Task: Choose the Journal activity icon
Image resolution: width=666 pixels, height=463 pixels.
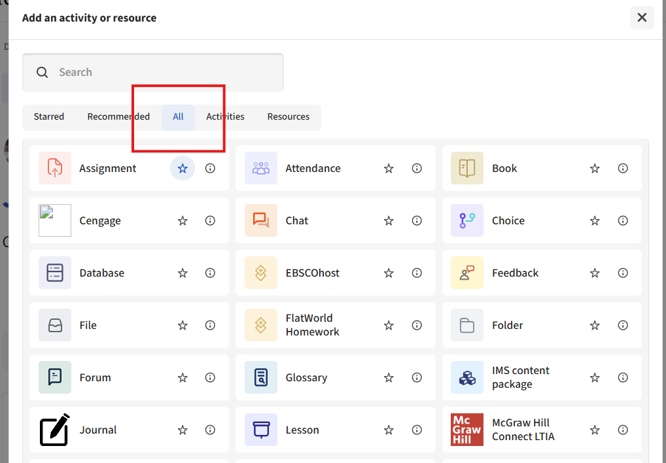Action: click(x=55, y=430)
